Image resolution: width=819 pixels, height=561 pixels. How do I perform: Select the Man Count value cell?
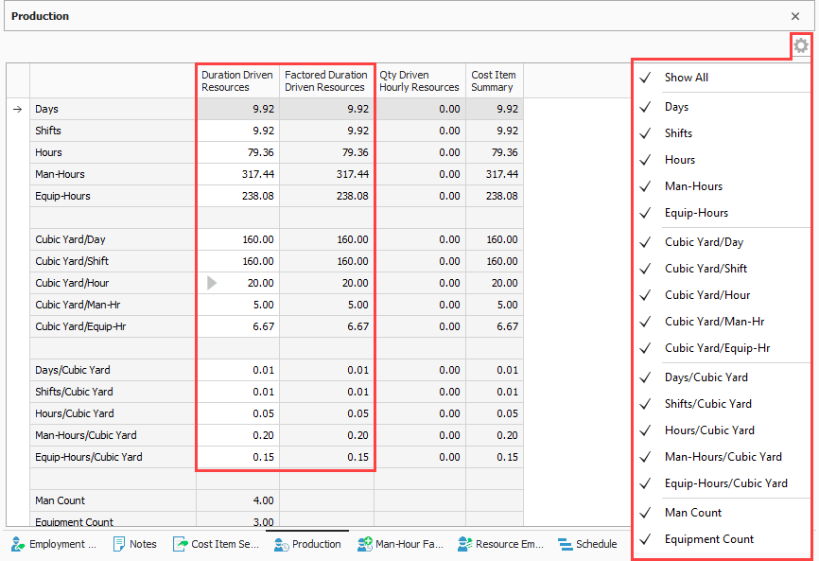(238, 500)
